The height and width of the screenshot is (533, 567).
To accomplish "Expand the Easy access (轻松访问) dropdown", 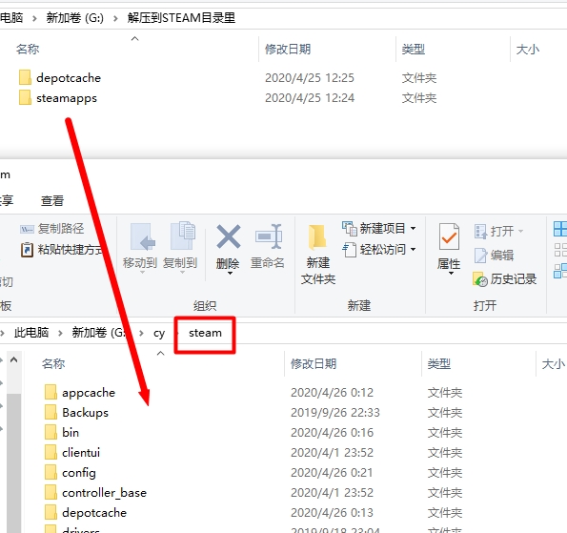I will 413,249.
